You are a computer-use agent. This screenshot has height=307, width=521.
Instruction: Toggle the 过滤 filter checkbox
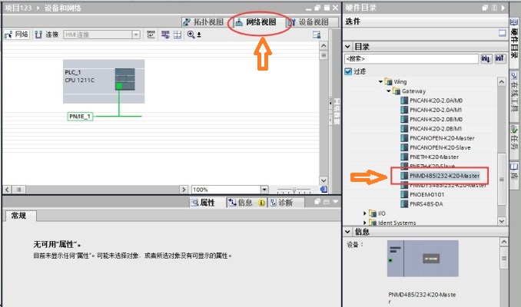pos(348,71)
